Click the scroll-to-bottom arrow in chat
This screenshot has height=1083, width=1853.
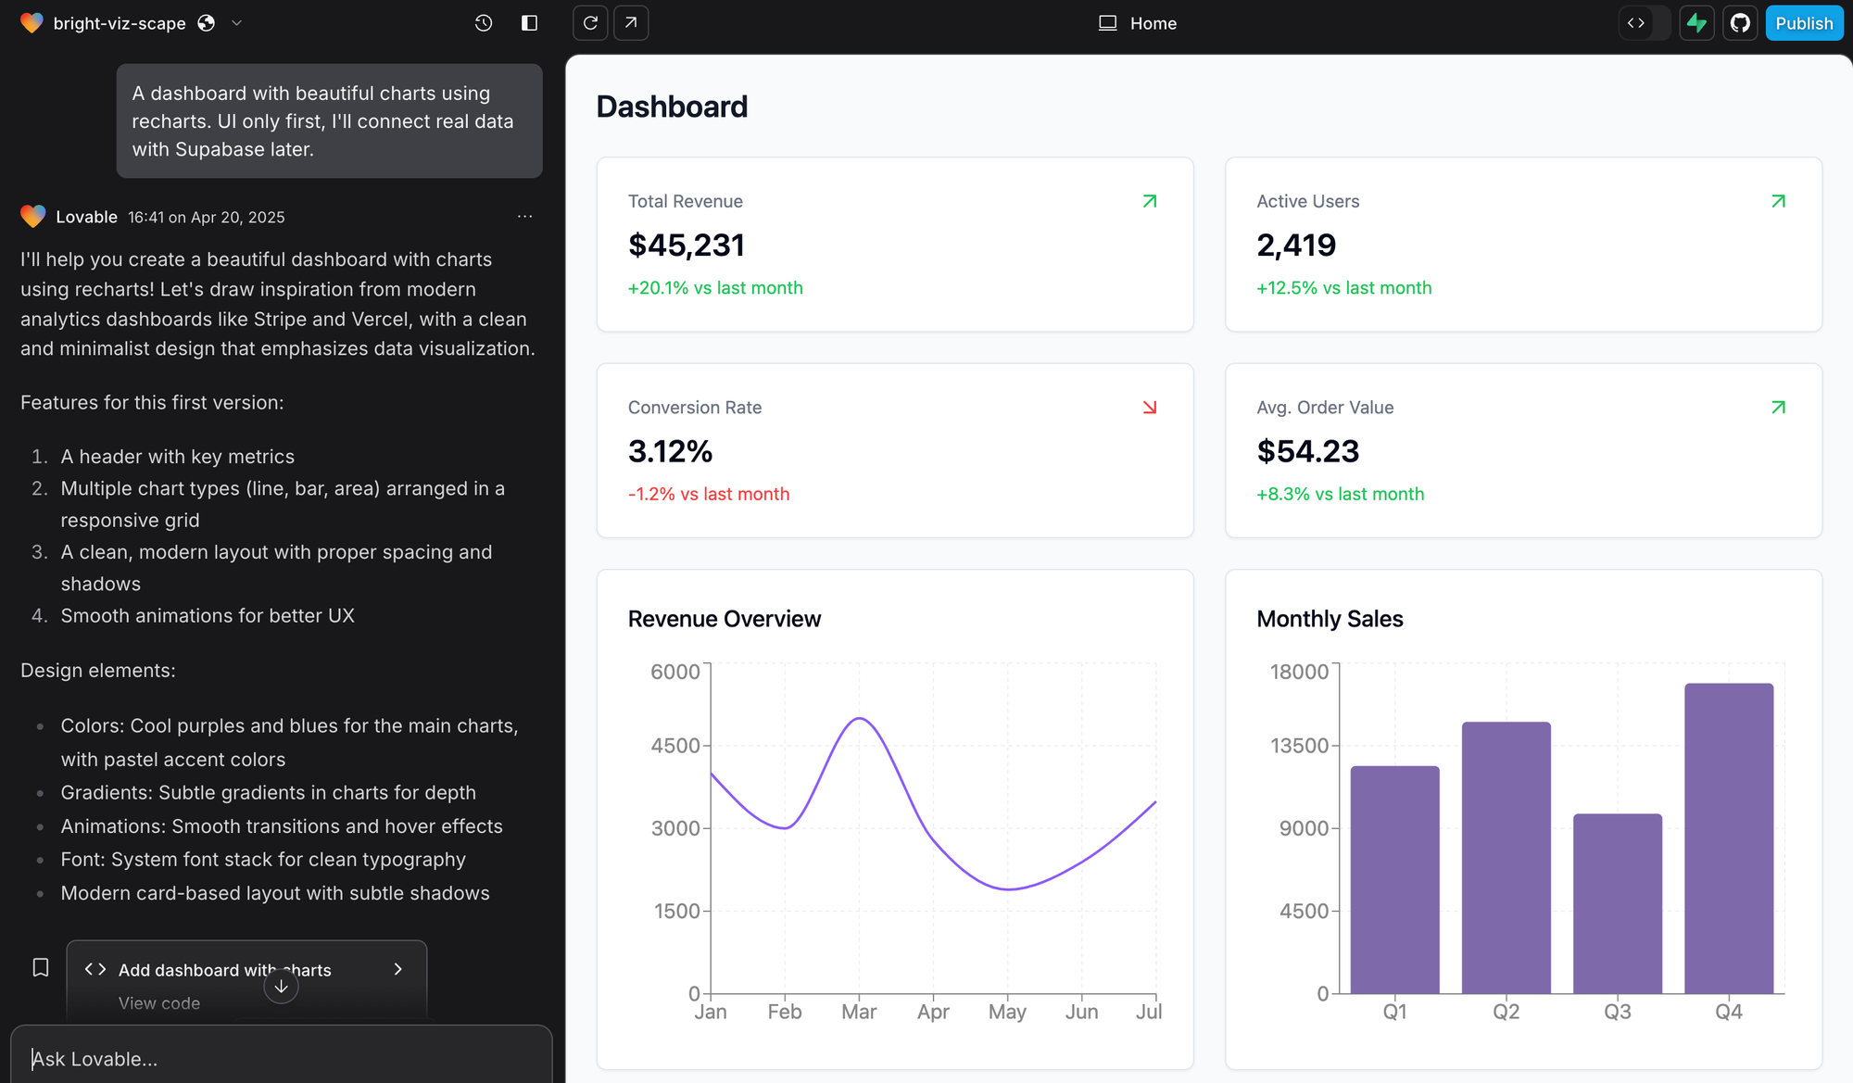click(280, 987)
